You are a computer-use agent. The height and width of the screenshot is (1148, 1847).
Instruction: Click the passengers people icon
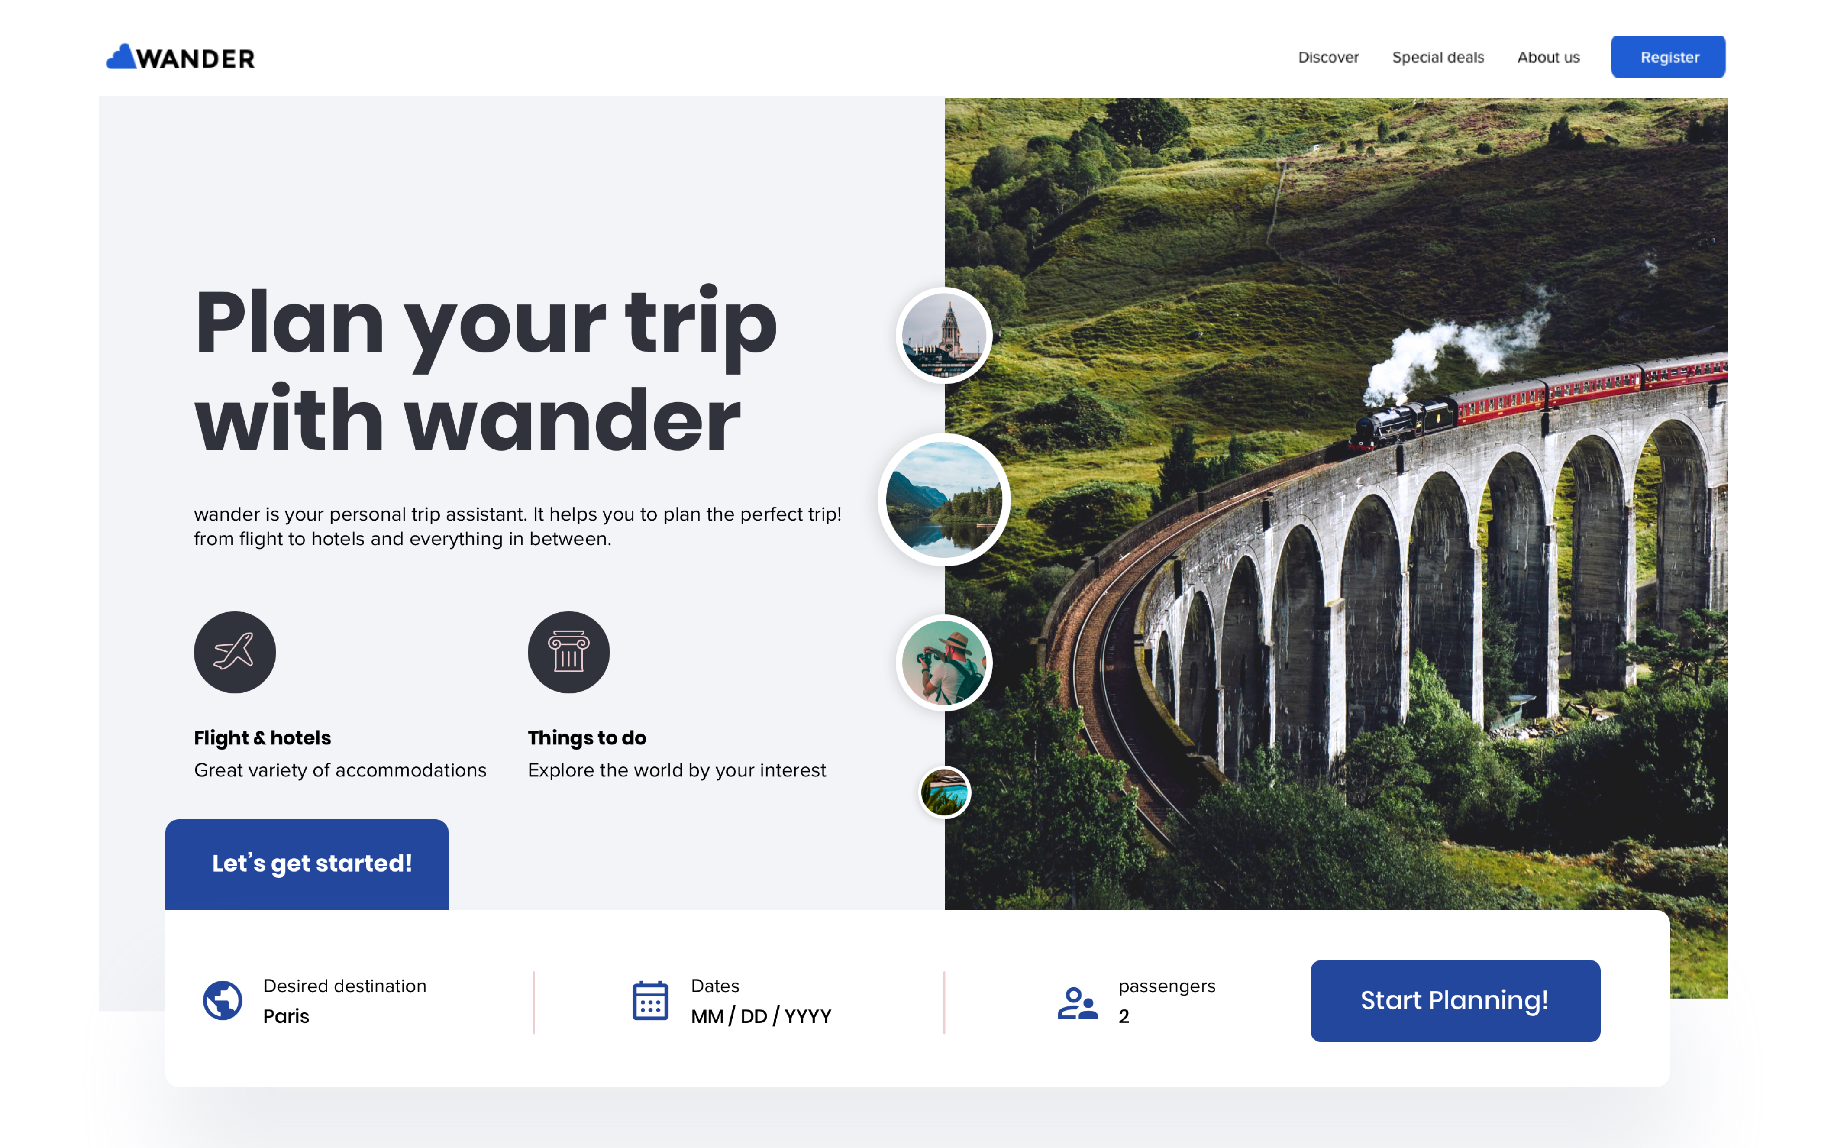coord(1078,1003)
